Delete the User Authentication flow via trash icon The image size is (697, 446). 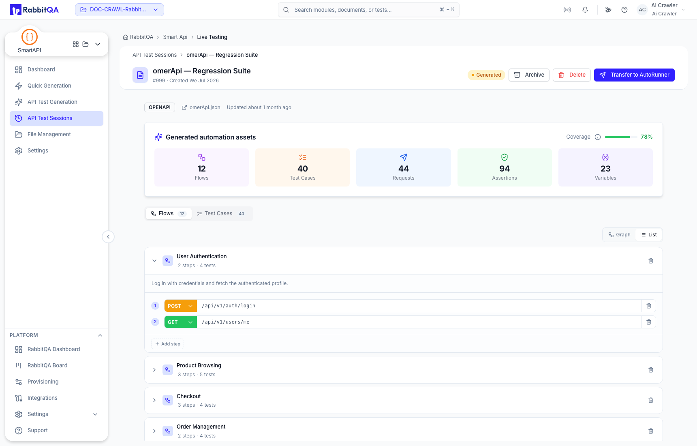[651, 261]
